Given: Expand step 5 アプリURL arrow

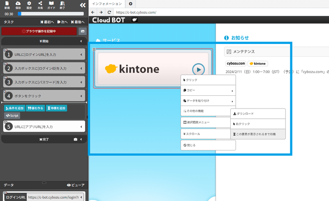Looking at the screenshot, I should coord(81,127).
